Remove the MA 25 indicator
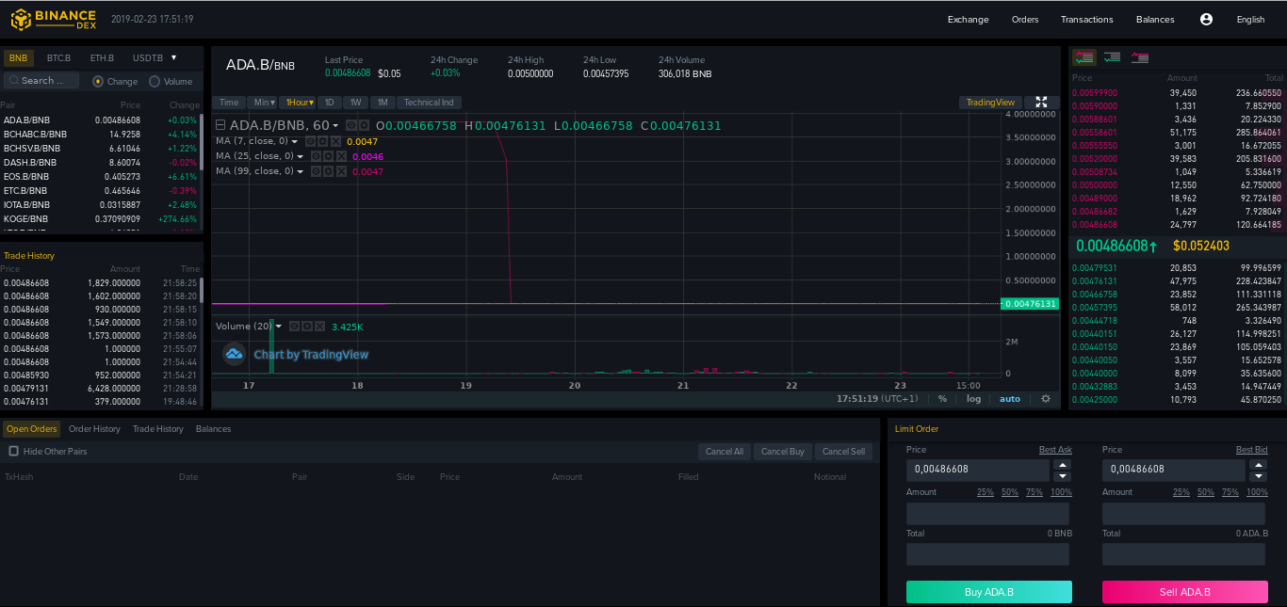 click(341, 156)
